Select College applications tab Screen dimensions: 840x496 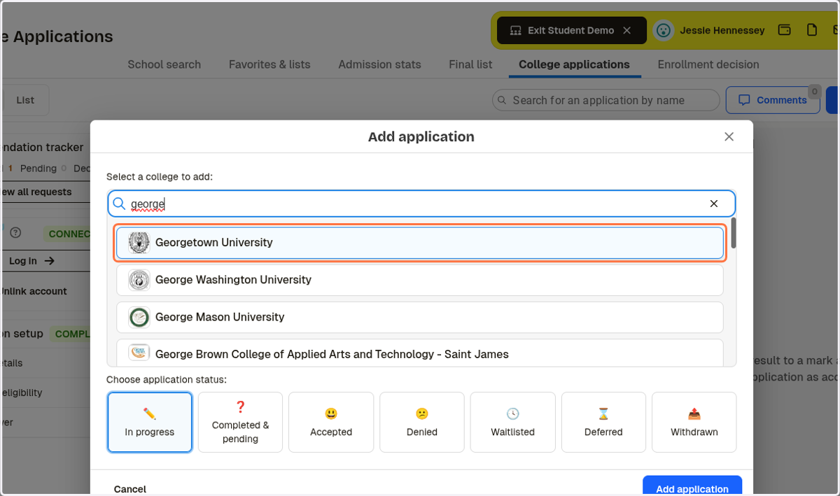tap(574, 64)
